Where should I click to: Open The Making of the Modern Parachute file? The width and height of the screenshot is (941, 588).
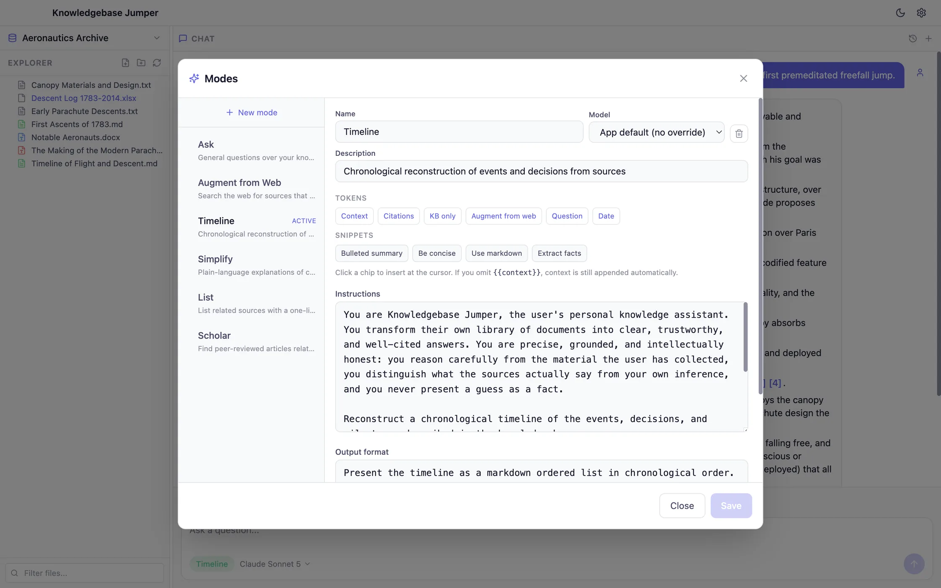[97, 150]
